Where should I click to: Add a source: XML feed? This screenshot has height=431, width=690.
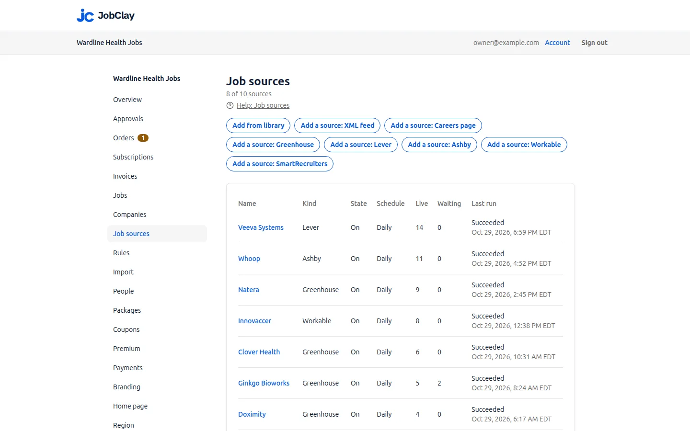(337, 125)
